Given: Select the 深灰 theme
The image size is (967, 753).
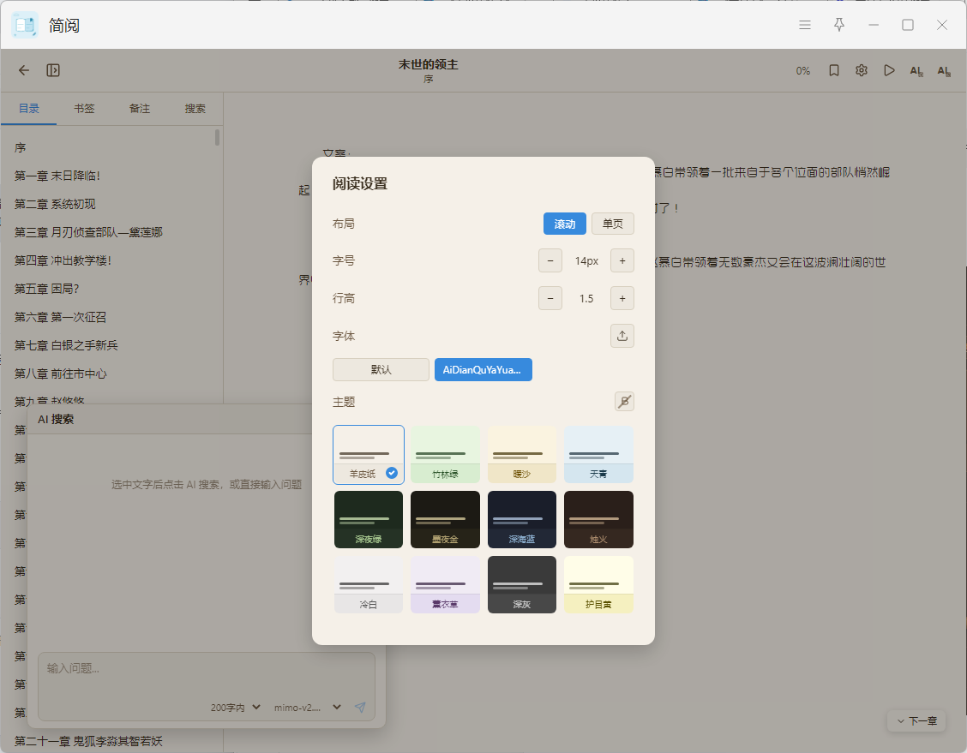Looking at the screenshot, I should click(x=522, y=585).
